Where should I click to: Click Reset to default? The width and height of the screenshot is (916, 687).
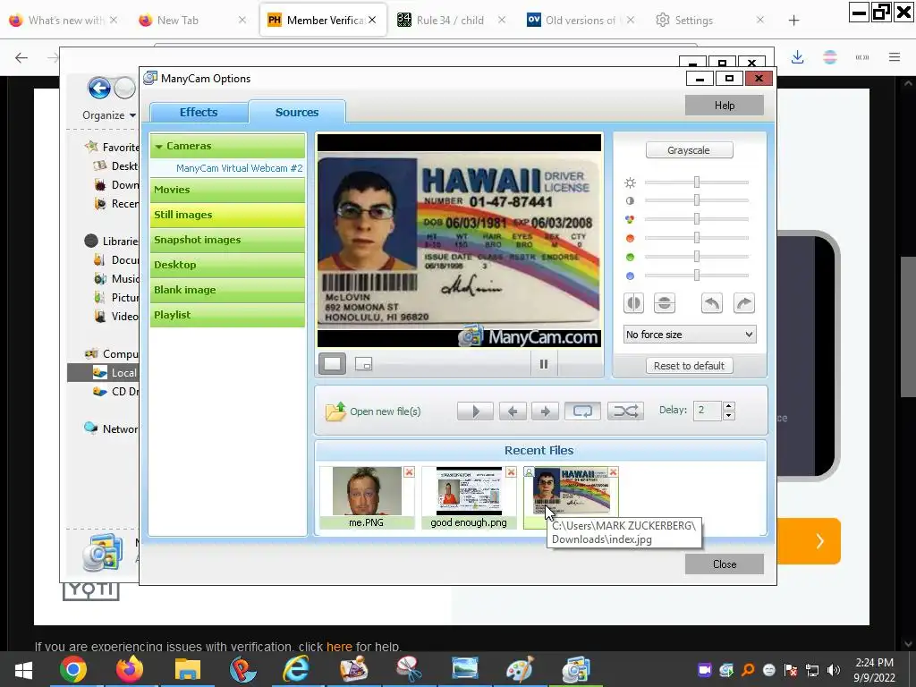pyautogui.click(x=689, y=366)
